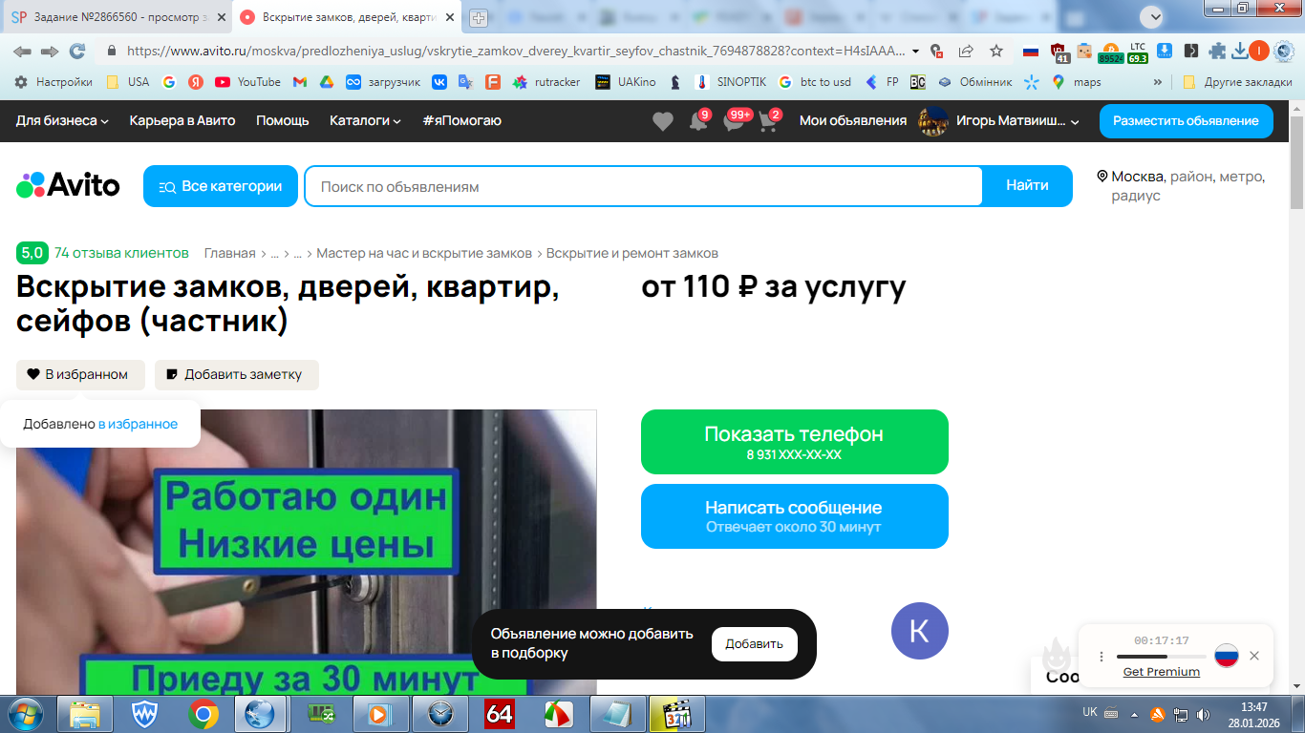Open the VK bookmark icon

[439, 82]
